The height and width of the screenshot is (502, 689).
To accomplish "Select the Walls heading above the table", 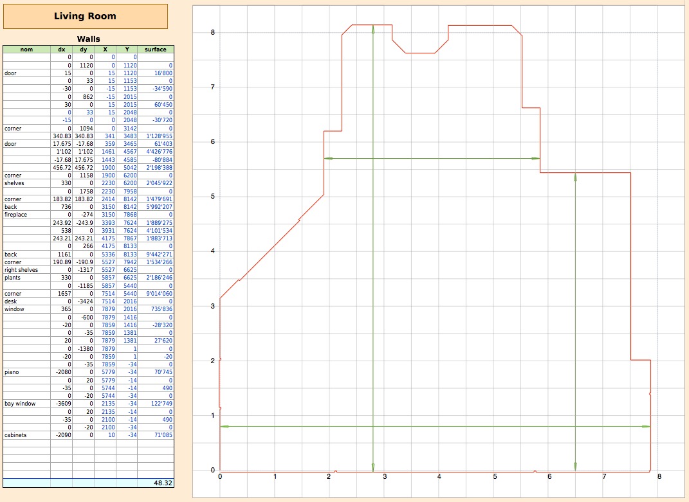I will pos(88,39).
